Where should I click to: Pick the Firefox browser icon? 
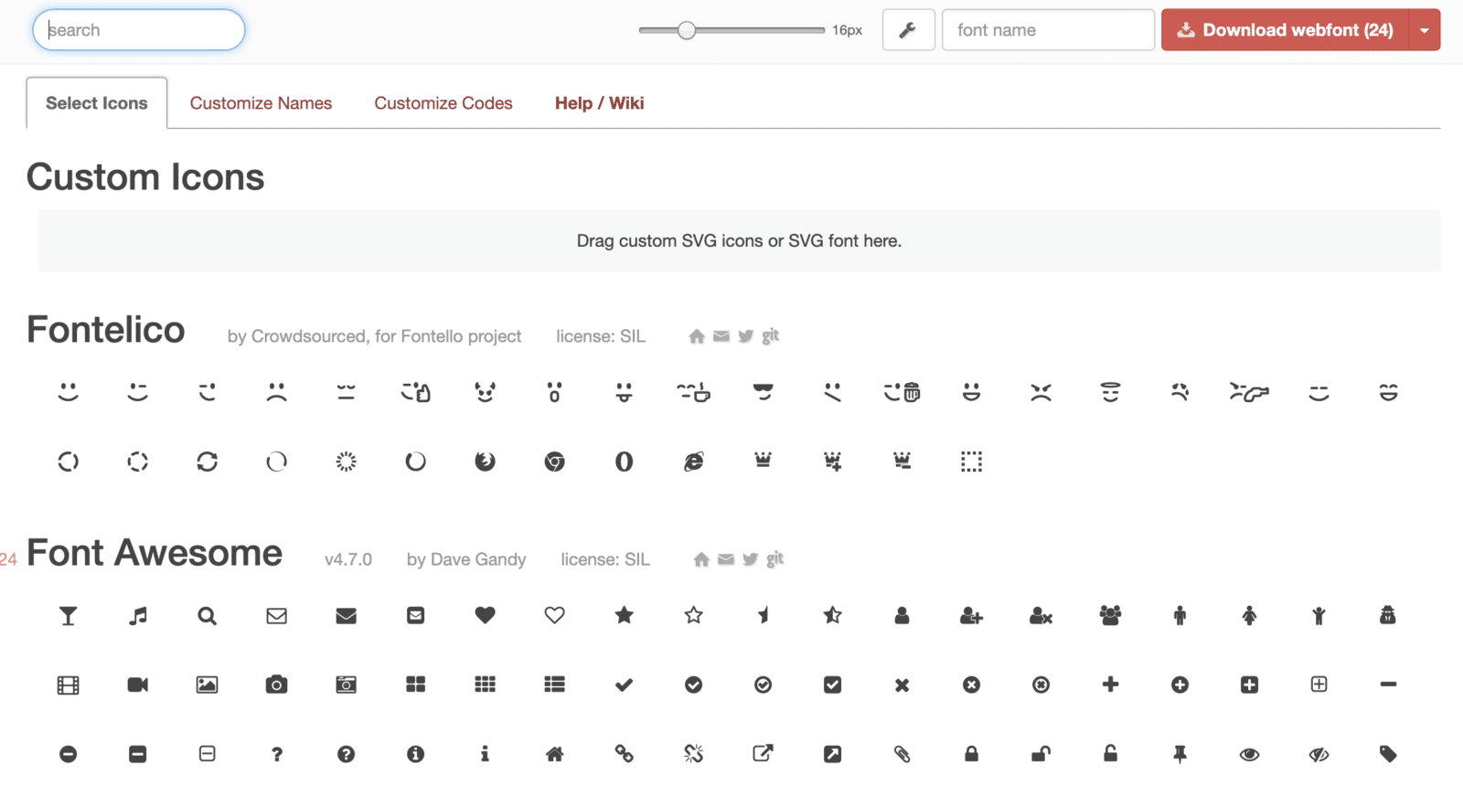click(485, 462)
